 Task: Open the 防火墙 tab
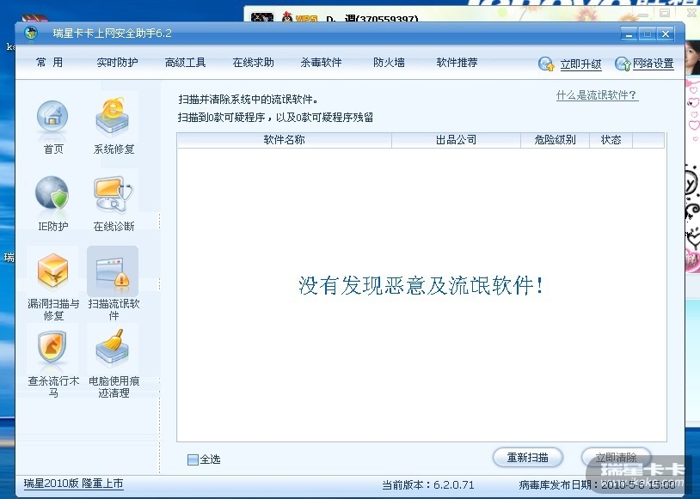(389, 63)
